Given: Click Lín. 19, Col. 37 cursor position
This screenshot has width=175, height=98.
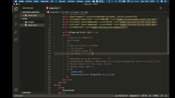Looking at the screenshot, I should [121, 96].
